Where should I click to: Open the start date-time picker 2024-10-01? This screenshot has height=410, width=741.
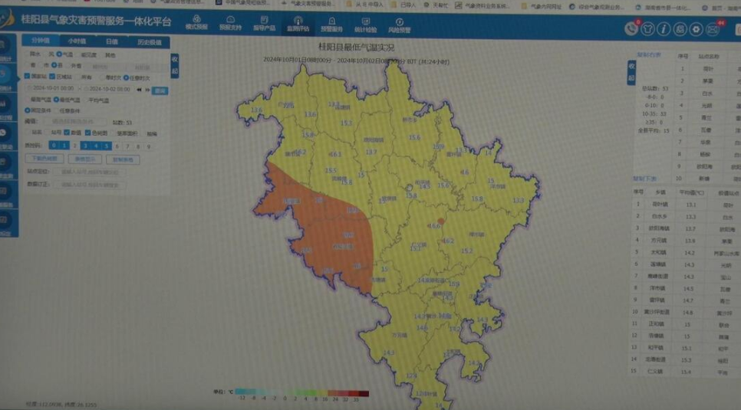click(52, 90)
